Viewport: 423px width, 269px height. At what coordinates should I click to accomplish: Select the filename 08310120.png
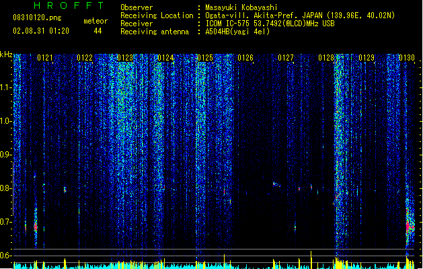pos(37,17)
